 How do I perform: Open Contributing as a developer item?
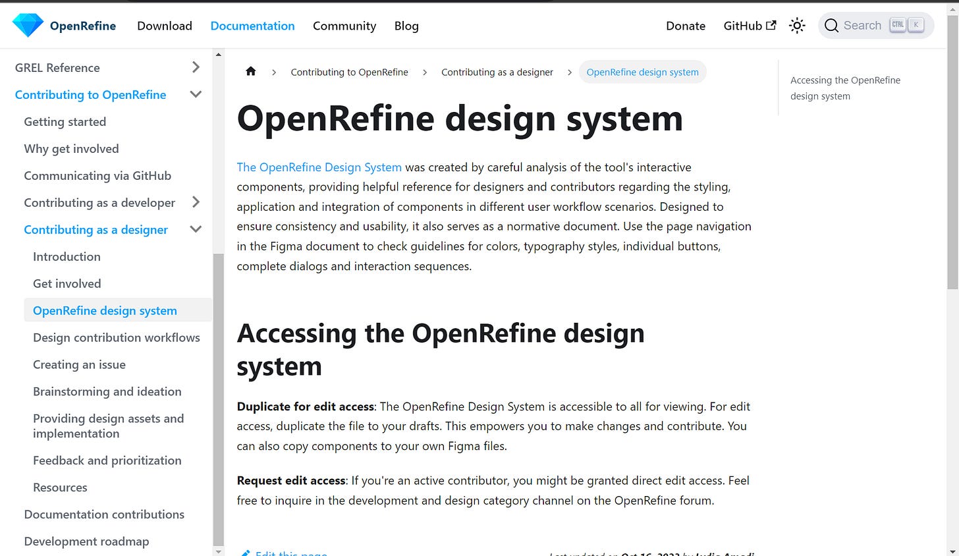coord(99,203)
